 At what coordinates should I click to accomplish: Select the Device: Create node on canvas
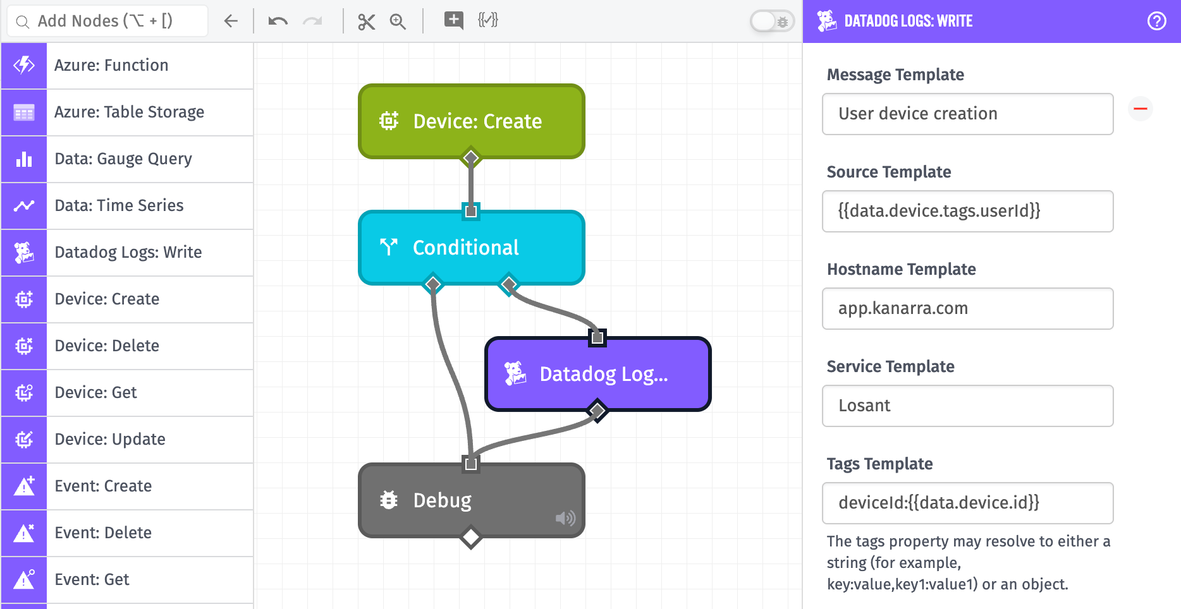point(471,121)
